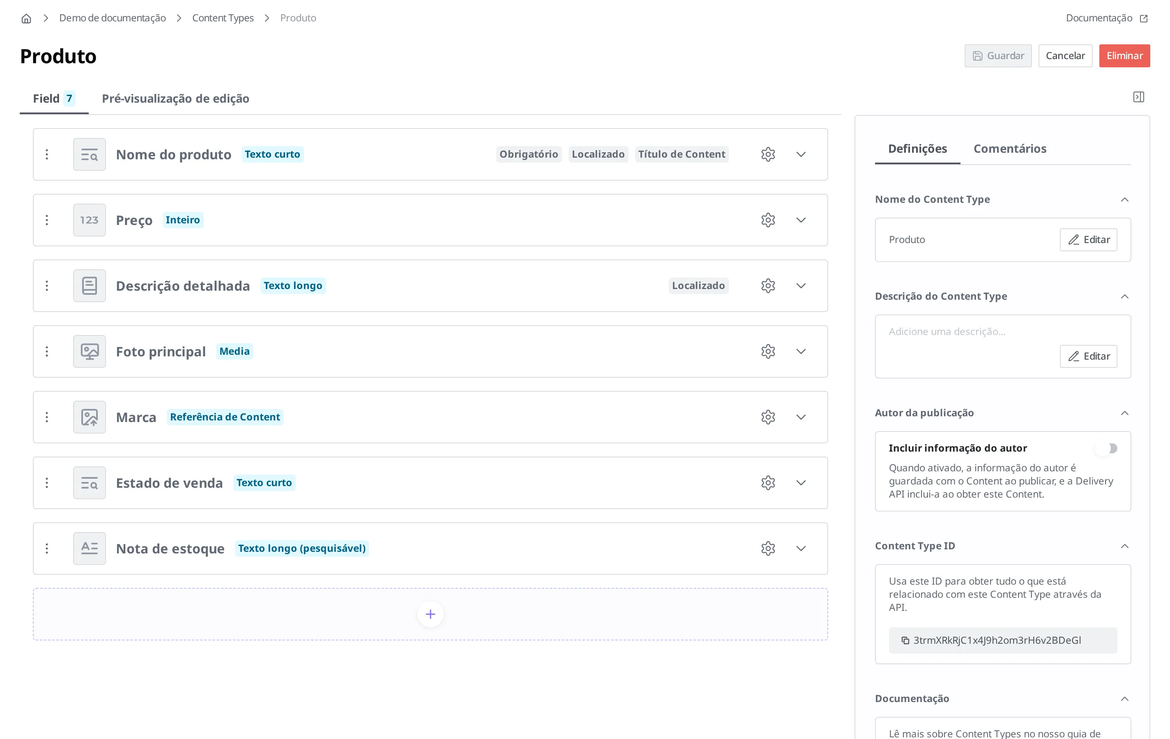Click the red Eliminar button
The image size is (1170, 739).
[x=1124, y=56]
